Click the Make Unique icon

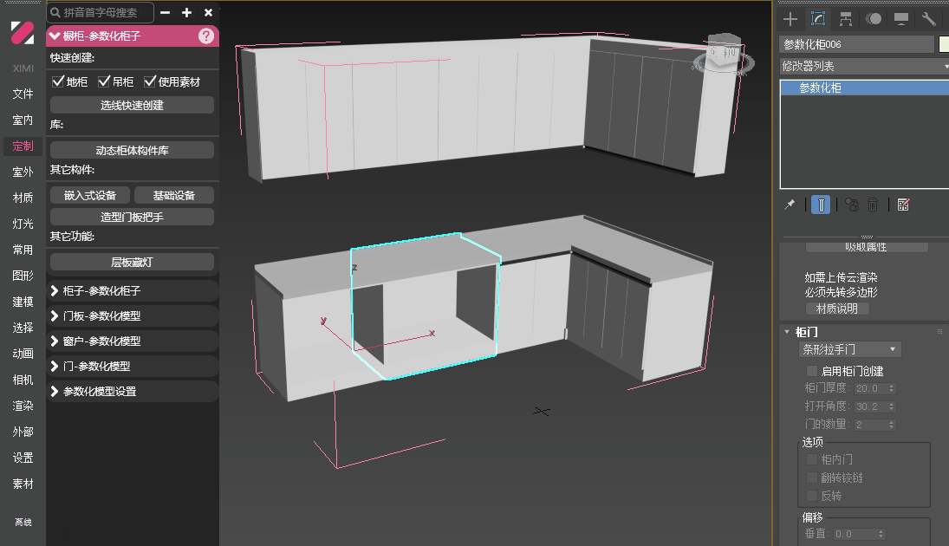click(852, 205)
